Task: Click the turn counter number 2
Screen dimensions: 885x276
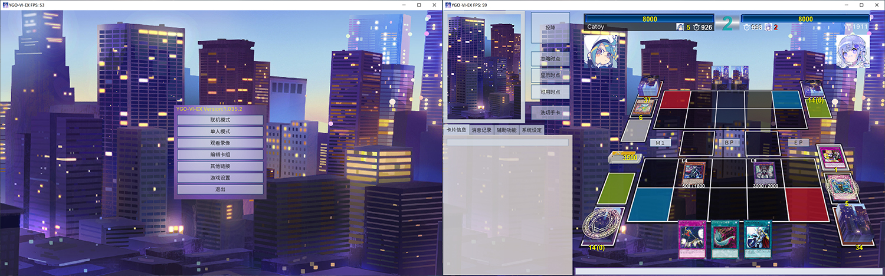Action: 727,24
